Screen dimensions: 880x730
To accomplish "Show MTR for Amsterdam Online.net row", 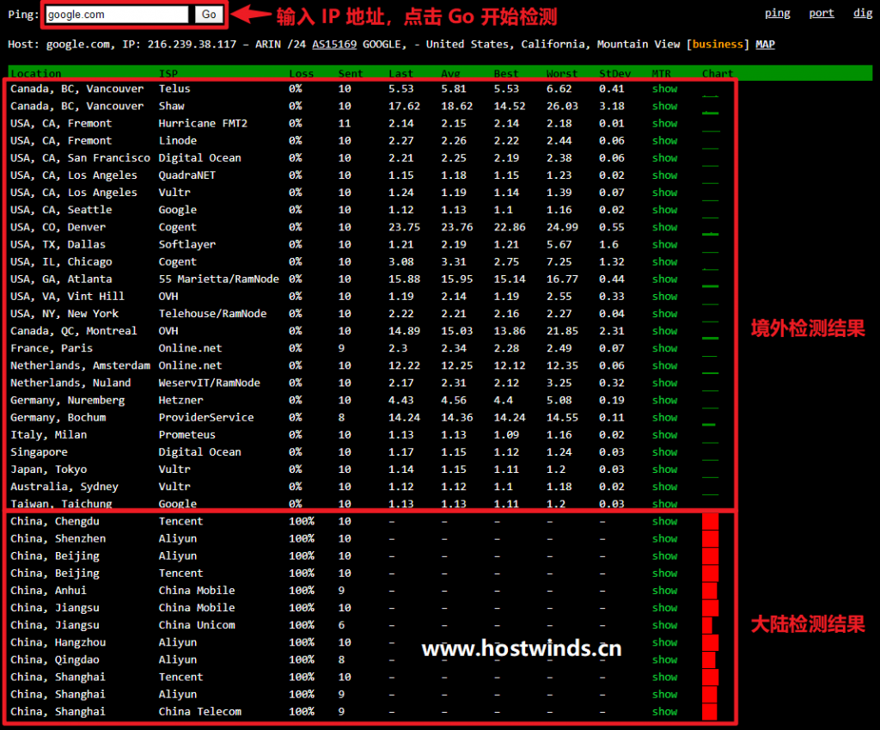I will point(664,365).
